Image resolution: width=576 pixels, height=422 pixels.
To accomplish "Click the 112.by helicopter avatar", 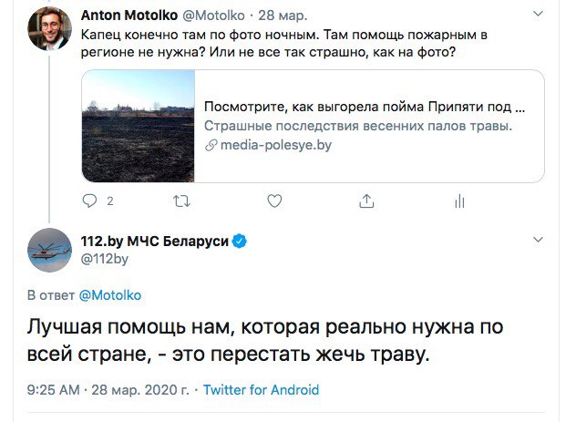I will click(x=49, y=250).
